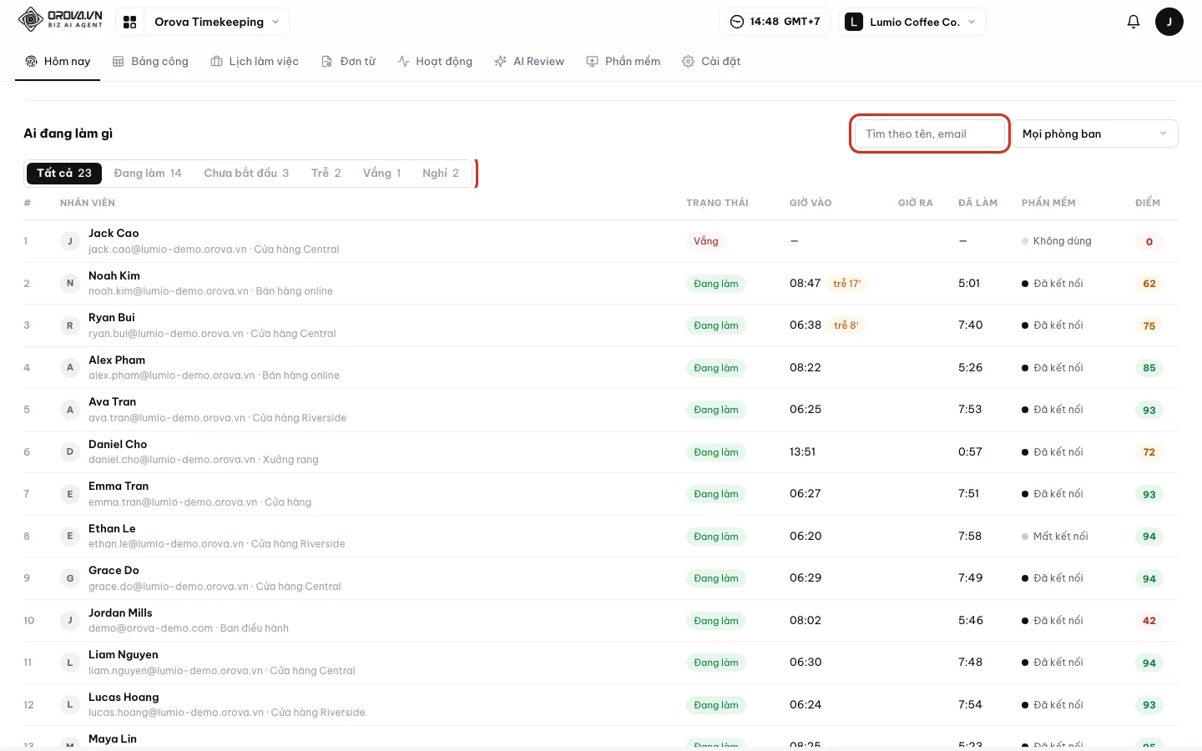Image resolution: width=1202 pixels, height=751 pixels.
Task: Open the user avatar J menu
Action: point(1169,22)
